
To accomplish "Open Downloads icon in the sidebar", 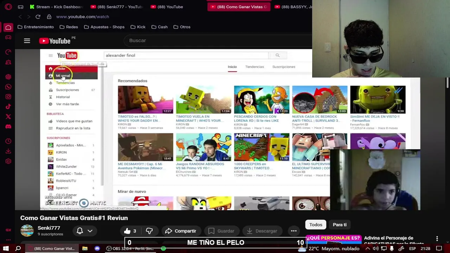I will 8,151.
